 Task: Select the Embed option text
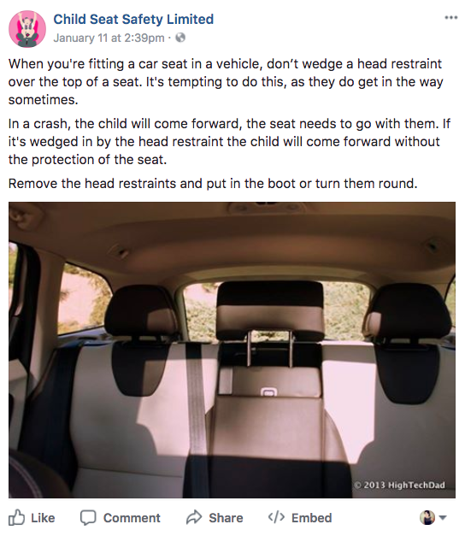(x=311, y=518)
